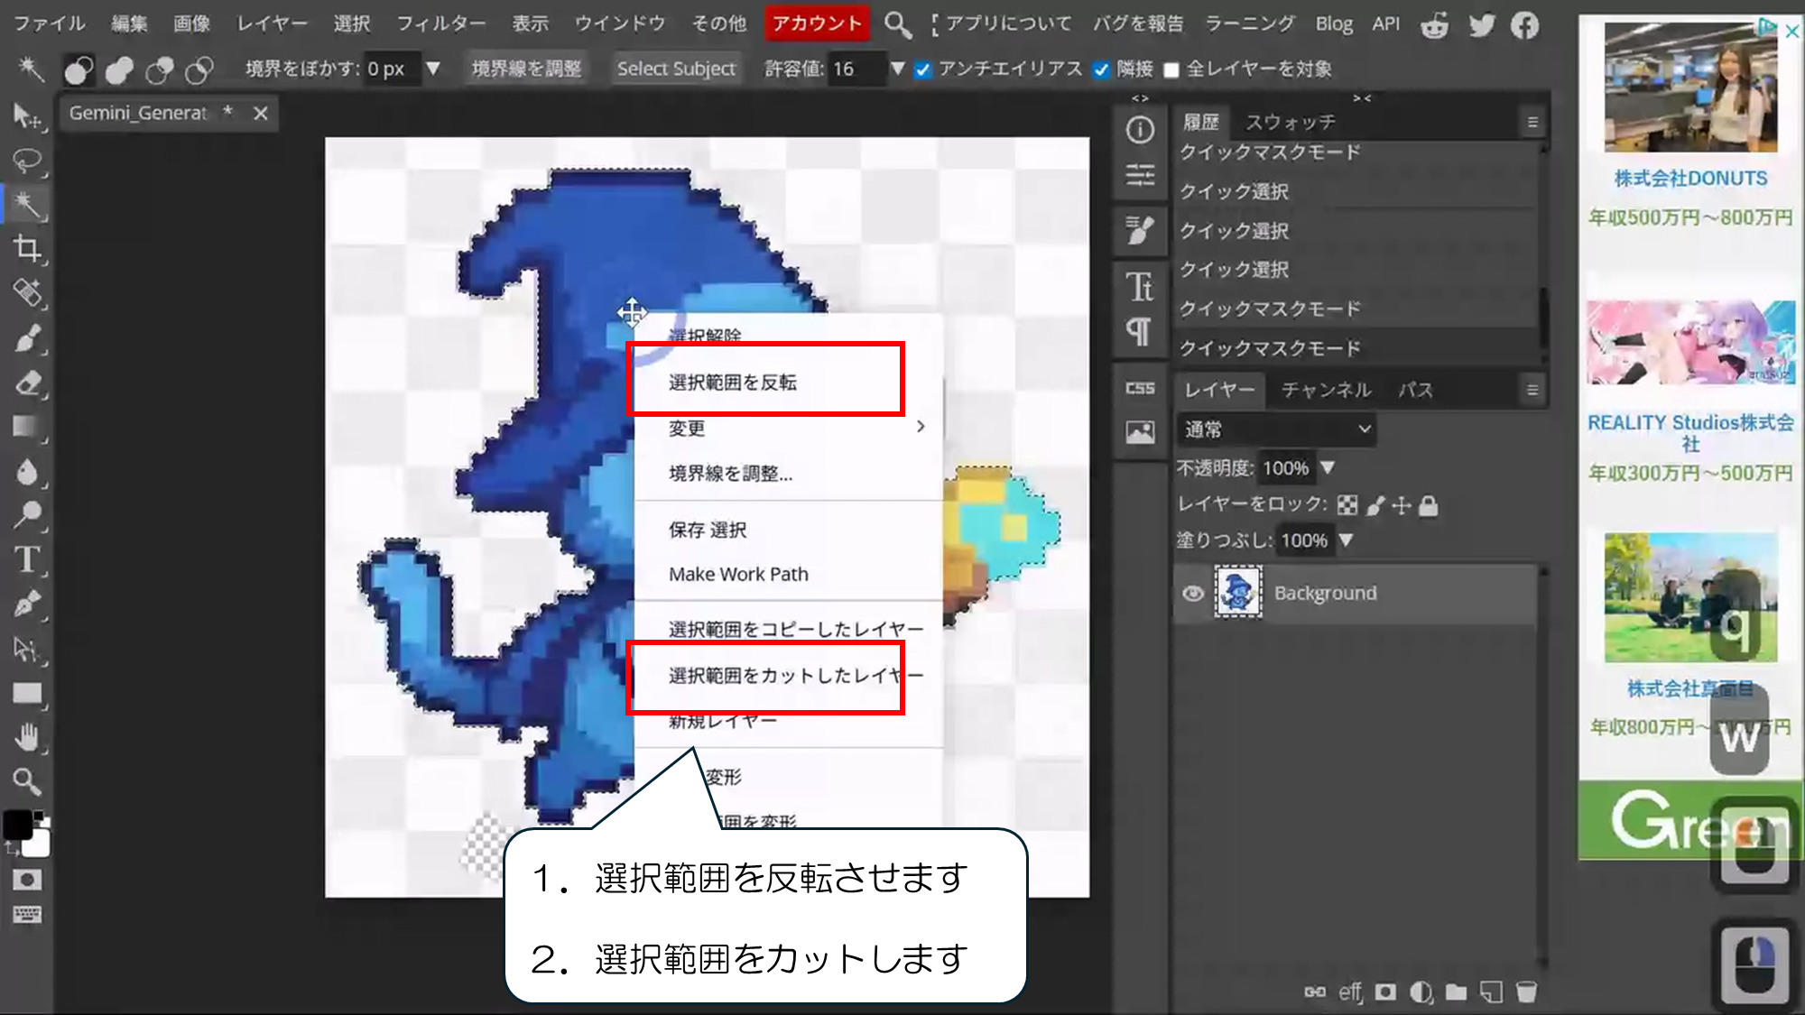The width and height of the screenshot is (1805, 1015).
Task: Select the Eraser tool
Action: coord(27,383)
